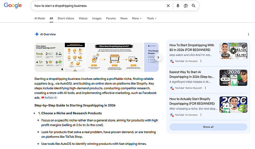The height and width of the screenshot is (149, 255).
Task: Open the News tab
Action: (124, 18)
